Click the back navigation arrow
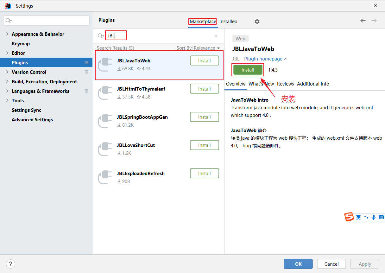The width and height of the screenshot is (385, 273). [363, 21]
